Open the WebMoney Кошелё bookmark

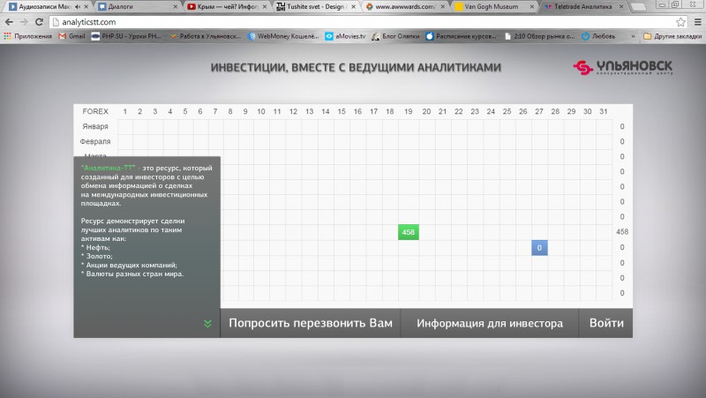(x=283, y=36)
